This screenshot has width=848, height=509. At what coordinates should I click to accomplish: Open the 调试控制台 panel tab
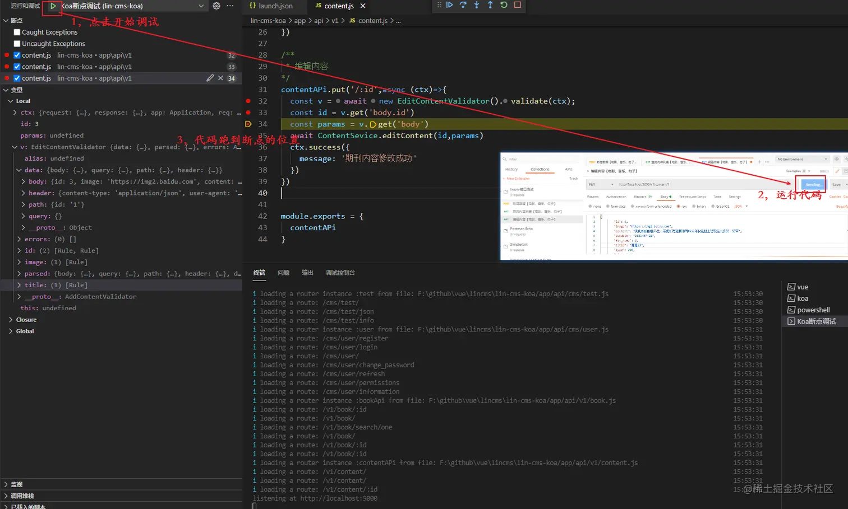pyautogui.click(x=340, y=273)
